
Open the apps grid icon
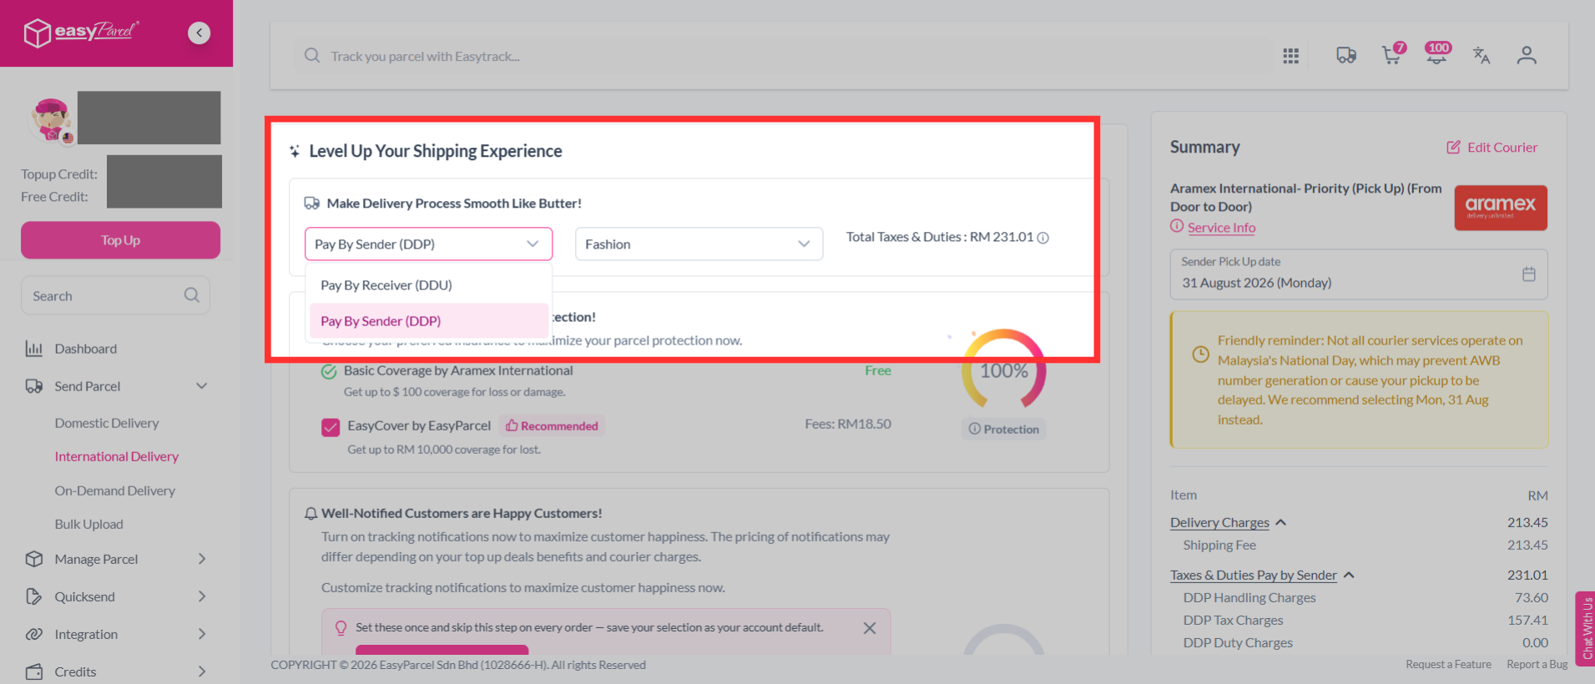pos(1290,56)
